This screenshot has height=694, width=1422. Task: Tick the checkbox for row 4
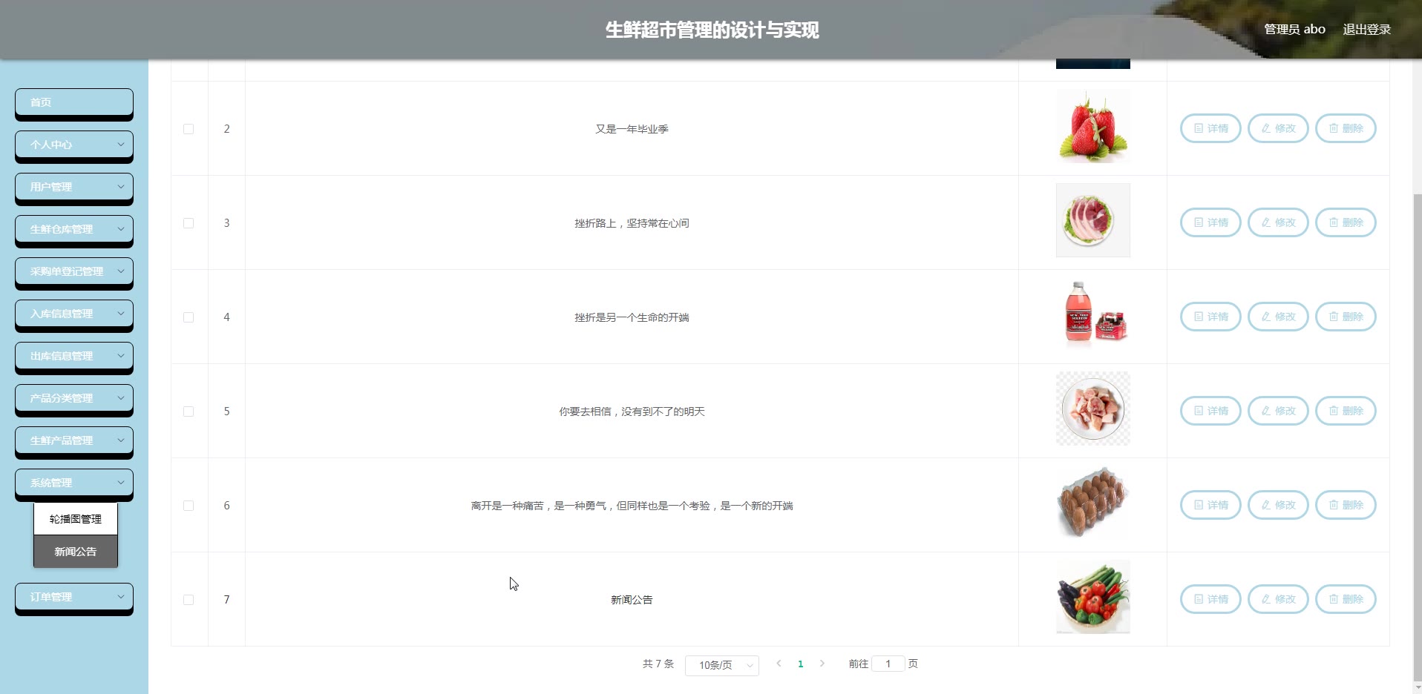coord(189,317)
